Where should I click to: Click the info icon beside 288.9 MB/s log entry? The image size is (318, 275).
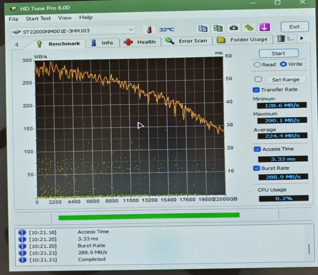click(x=23, y=253)
